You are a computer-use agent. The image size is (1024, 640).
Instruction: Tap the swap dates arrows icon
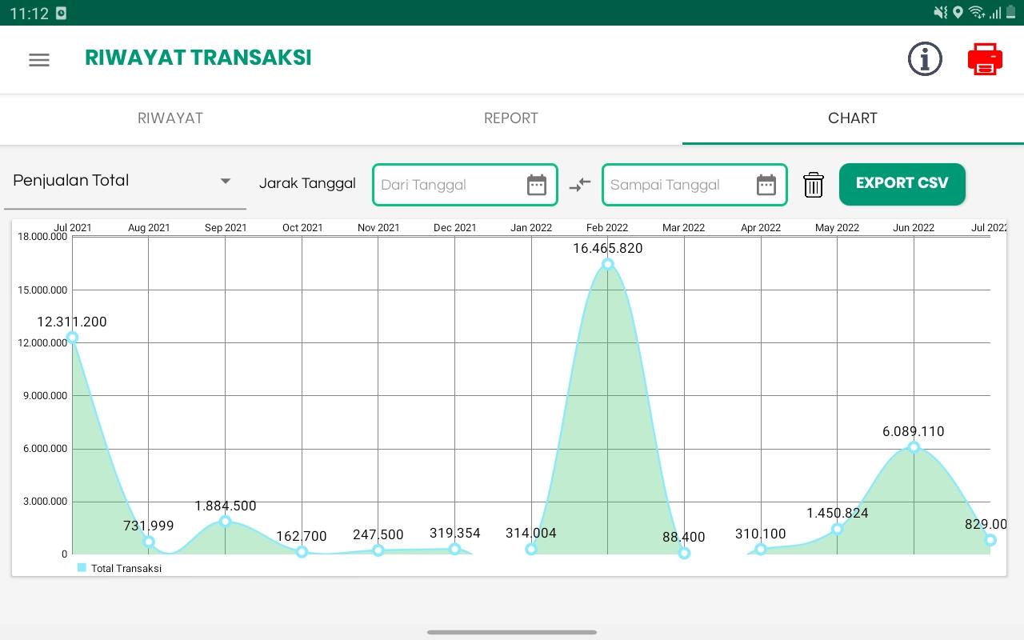580,185
